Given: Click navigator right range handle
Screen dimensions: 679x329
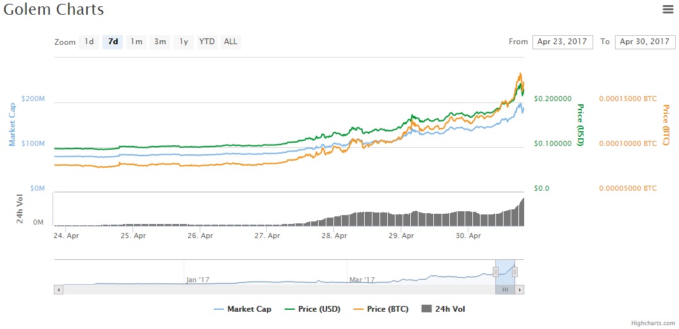Looking at the screenshot, I should click(515, 272).
